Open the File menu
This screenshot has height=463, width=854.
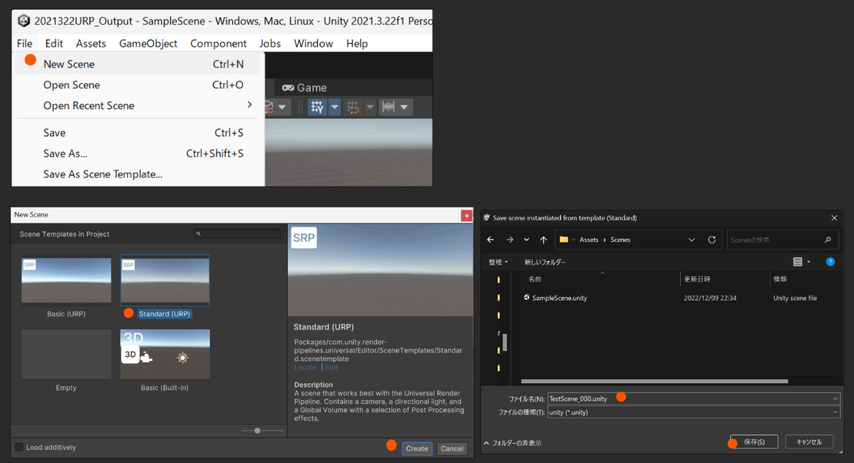pyautogui.click(x=24, y=43)
